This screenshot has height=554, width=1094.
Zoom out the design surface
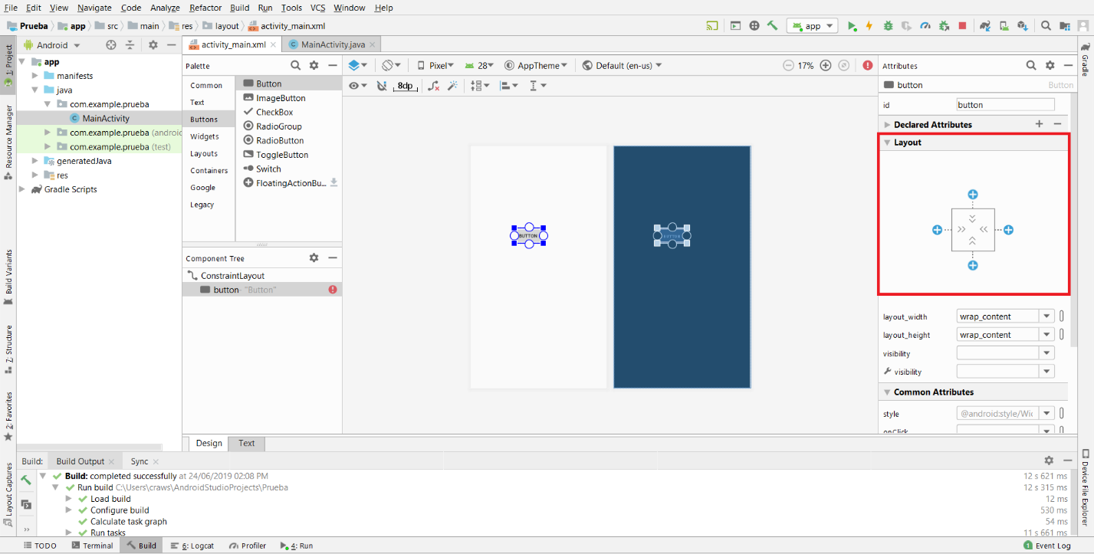(x=788, y=65)
